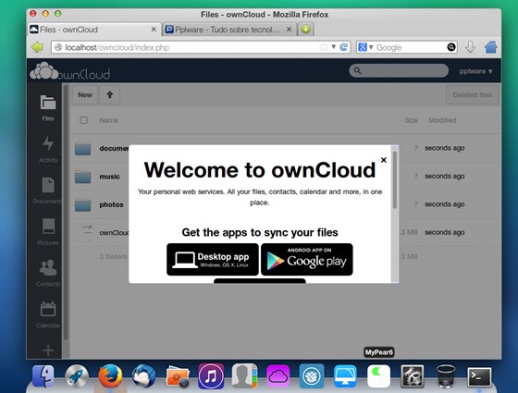Sort files by Modified column
The width and height of the screenshot is (518, 393).
[442, 120]
